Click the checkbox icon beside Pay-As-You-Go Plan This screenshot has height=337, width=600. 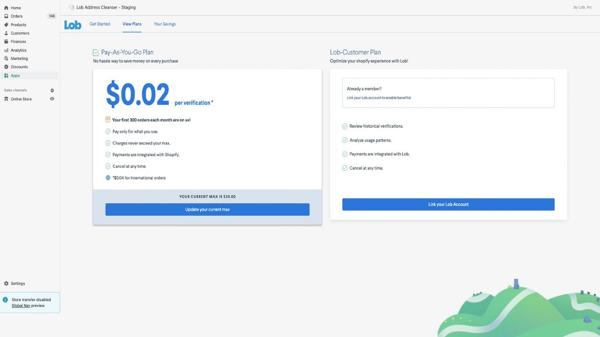point(96,52)
